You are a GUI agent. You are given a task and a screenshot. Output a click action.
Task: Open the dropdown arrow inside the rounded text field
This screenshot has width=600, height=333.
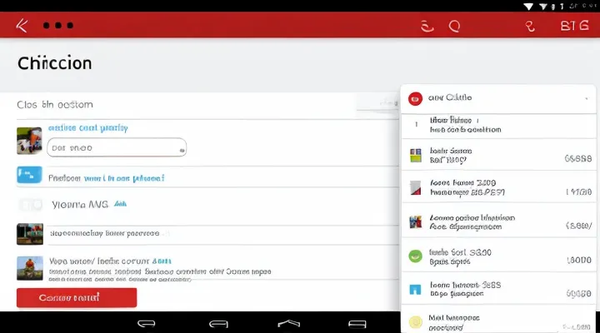tap(180, 148)
